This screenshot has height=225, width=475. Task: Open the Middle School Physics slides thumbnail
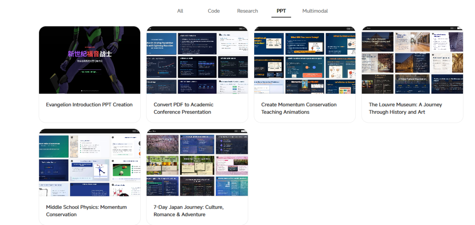90,163
